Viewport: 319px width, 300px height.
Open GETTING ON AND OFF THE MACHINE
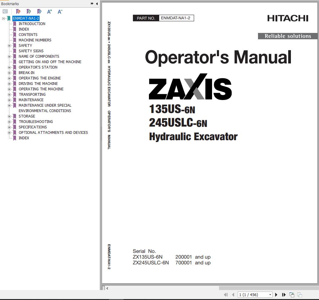click(50, 62)
